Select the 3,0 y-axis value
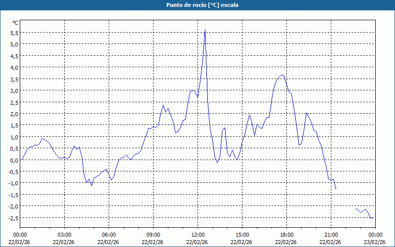The width and height of the screenshot is (395, 247). coord(14,90)
